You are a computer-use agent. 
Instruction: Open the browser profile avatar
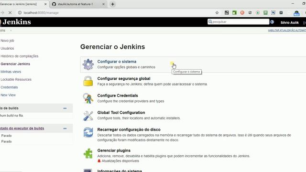296,13
